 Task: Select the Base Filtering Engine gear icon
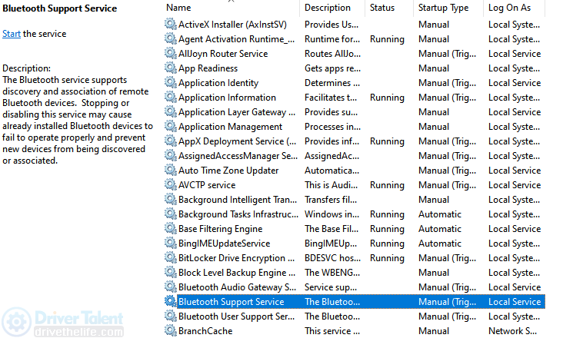click(x=170, y=229)
